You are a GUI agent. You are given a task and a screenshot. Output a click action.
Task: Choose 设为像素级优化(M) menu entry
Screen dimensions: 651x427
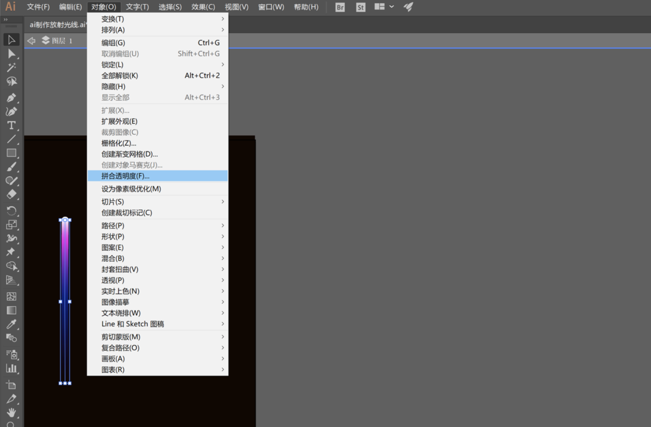click(157, 189)
